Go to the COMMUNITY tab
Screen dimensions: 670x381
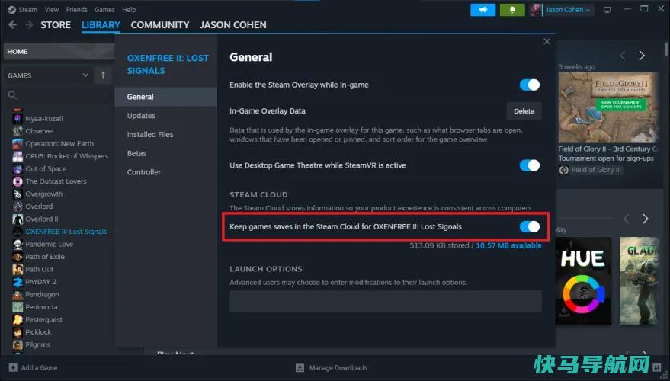tap(160, 25)
